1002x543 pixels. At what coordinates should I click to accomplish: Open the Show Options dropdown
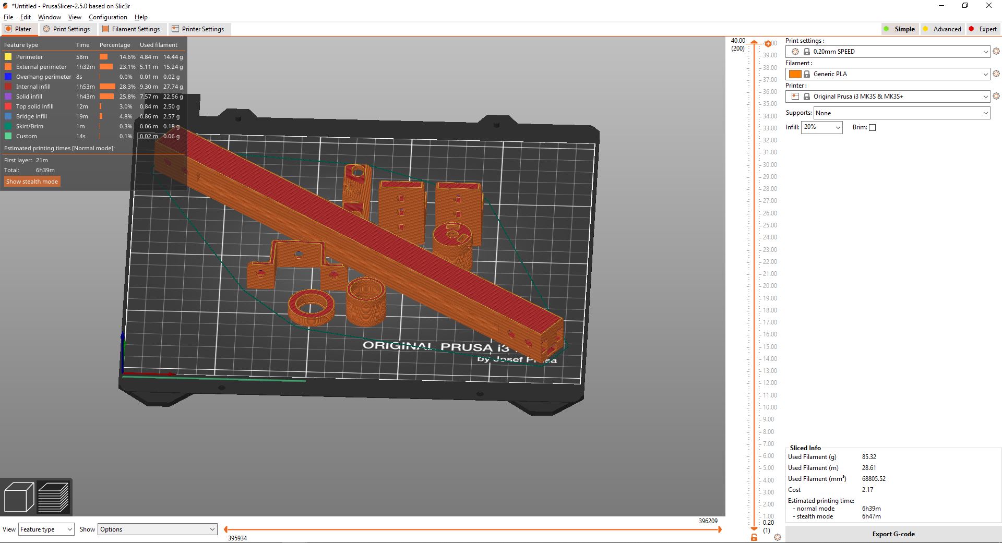[157, 529]
